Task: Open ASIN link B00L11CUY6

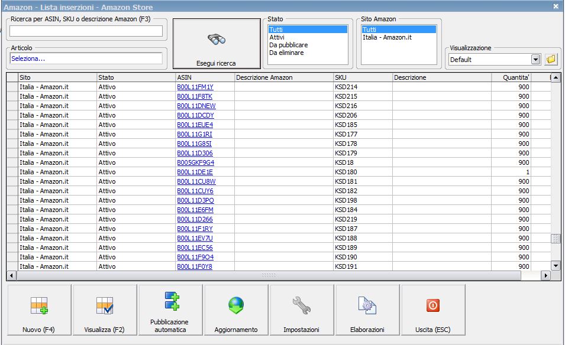Action: [195, 191]
